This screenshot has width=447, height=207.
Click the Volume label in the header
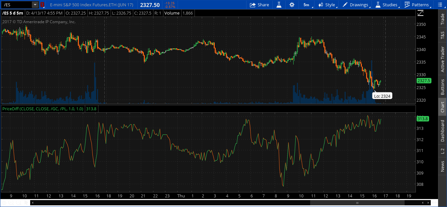(172, 13)
